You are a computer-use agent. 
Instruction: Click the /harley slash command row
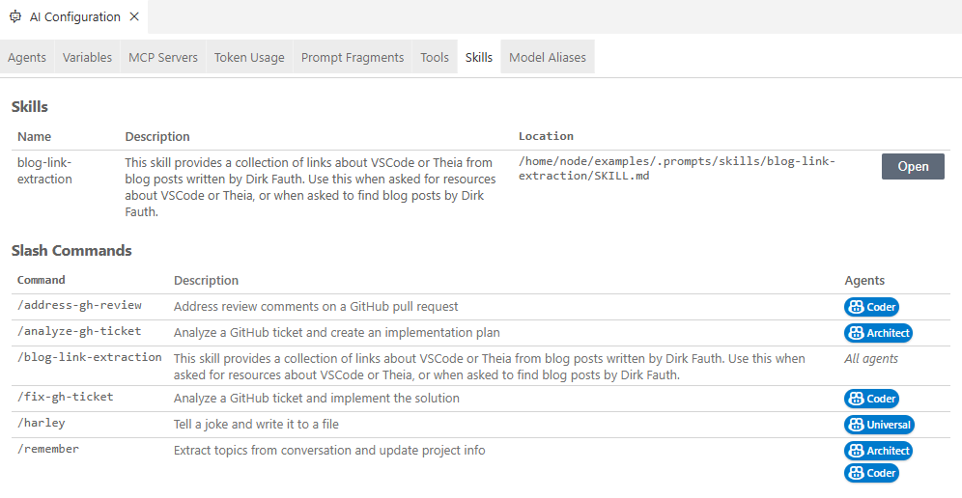42,424
